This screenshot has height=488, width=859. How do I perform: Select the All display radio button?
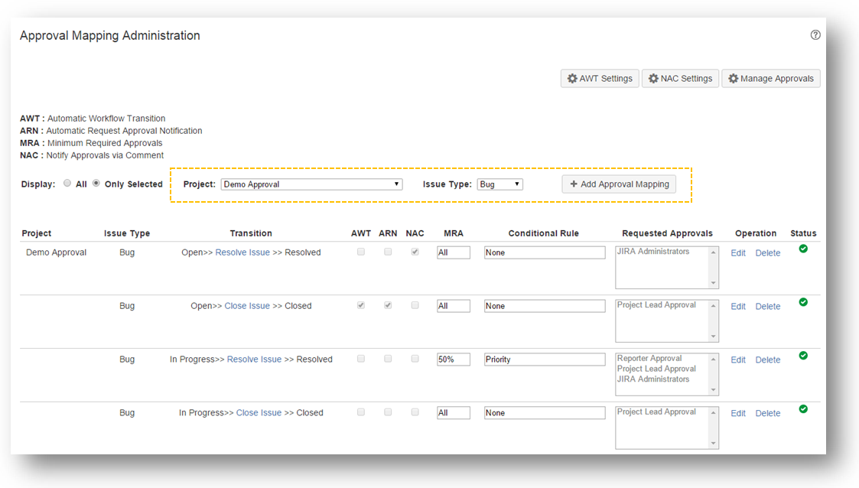coord(67,184)
